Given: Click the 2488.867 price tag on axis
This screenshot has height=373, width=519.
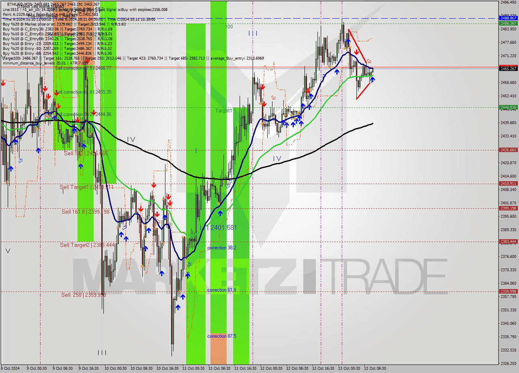Looking at the screenshot, I should (508, 18).
